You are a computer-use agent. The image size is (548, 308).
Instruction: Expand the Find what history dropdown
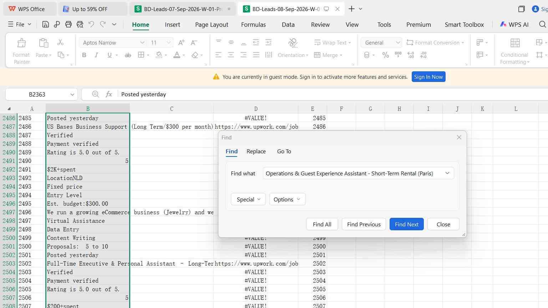click(447, 173)
